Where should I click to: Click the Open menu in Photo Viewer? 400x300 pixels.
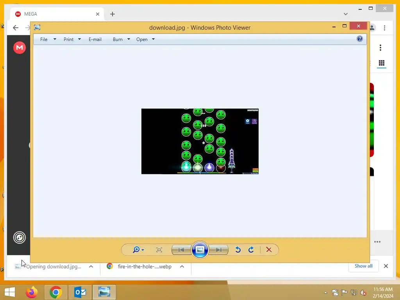[142, 39]
